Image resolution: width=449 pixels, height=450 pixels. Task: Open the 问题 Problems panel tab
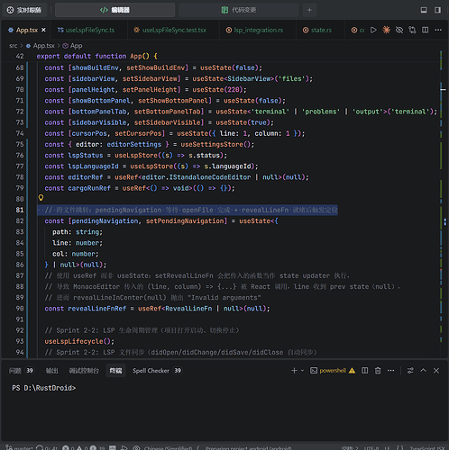pyautogui.click(x=21, y=371)
